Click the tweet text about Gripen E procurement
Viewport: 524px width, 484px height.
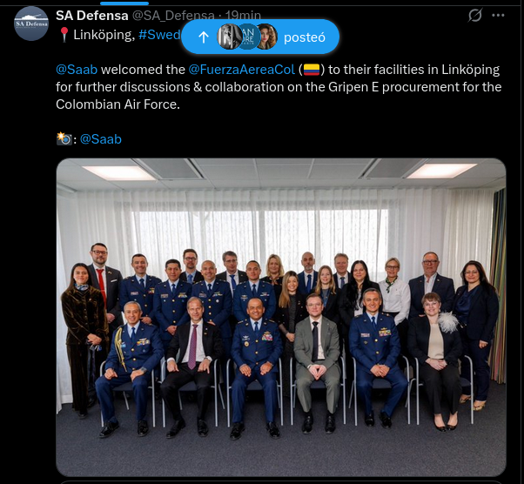[279, 87]
